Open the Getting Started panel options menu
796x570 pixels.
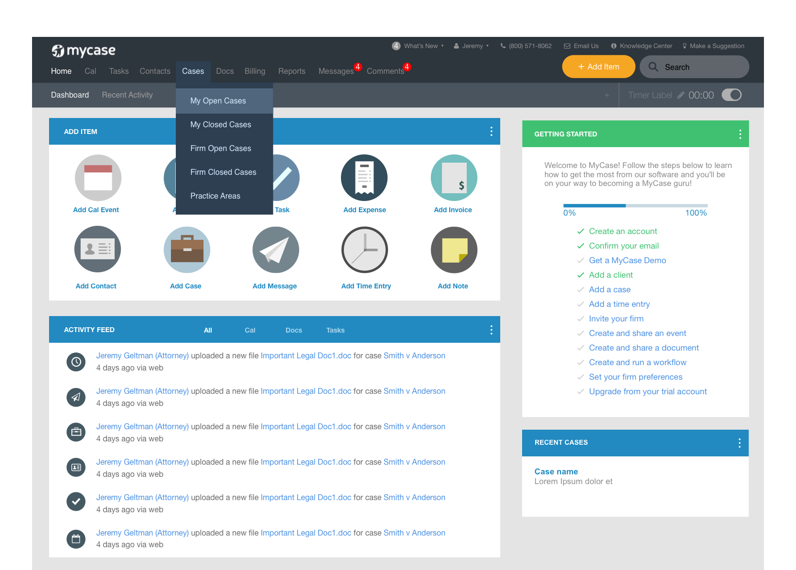740,134
